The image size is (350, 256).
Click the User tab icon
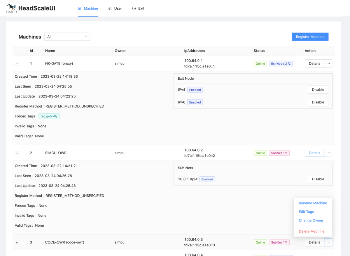point(110,8)
